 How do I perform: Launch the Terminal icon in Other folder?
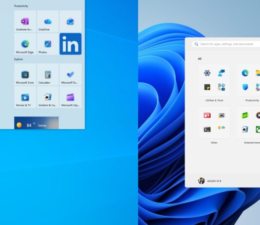207,130
